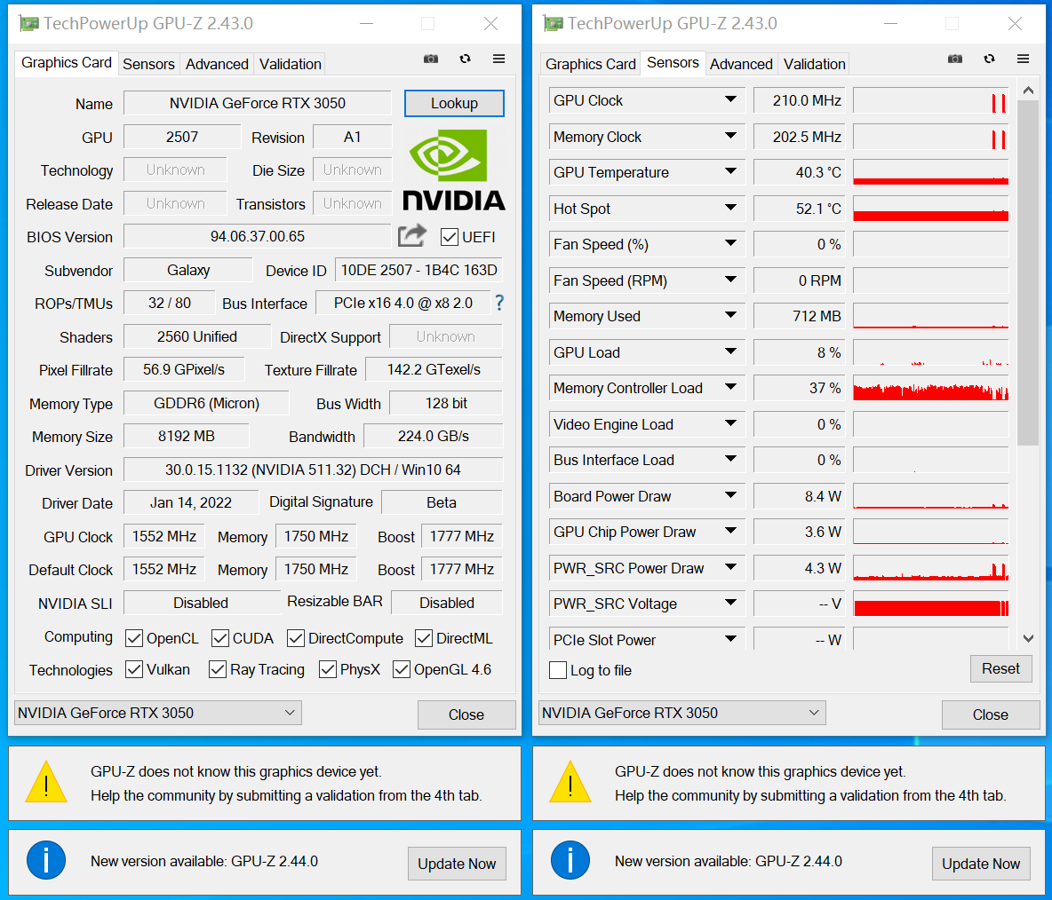The width and height of the screenshot is (1052, 900).
Task: Click the NVIDIA logo image
Action: point(453,170)
